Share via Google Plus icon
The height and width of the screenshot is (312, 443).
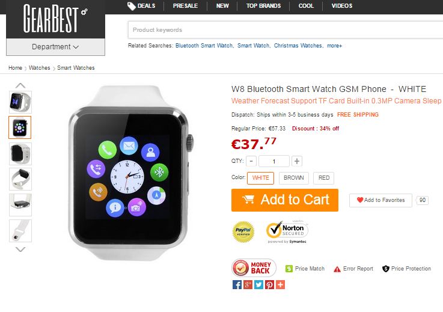248,284
